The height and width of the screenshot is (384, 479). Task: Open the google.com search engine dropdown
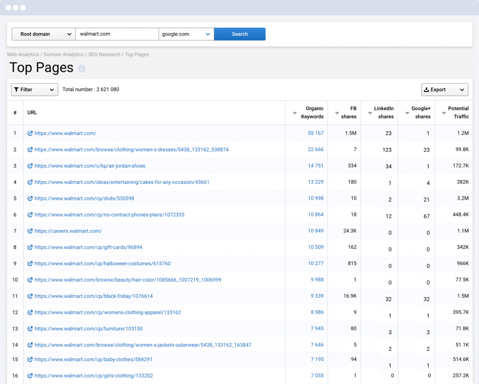tap(186, 34)
